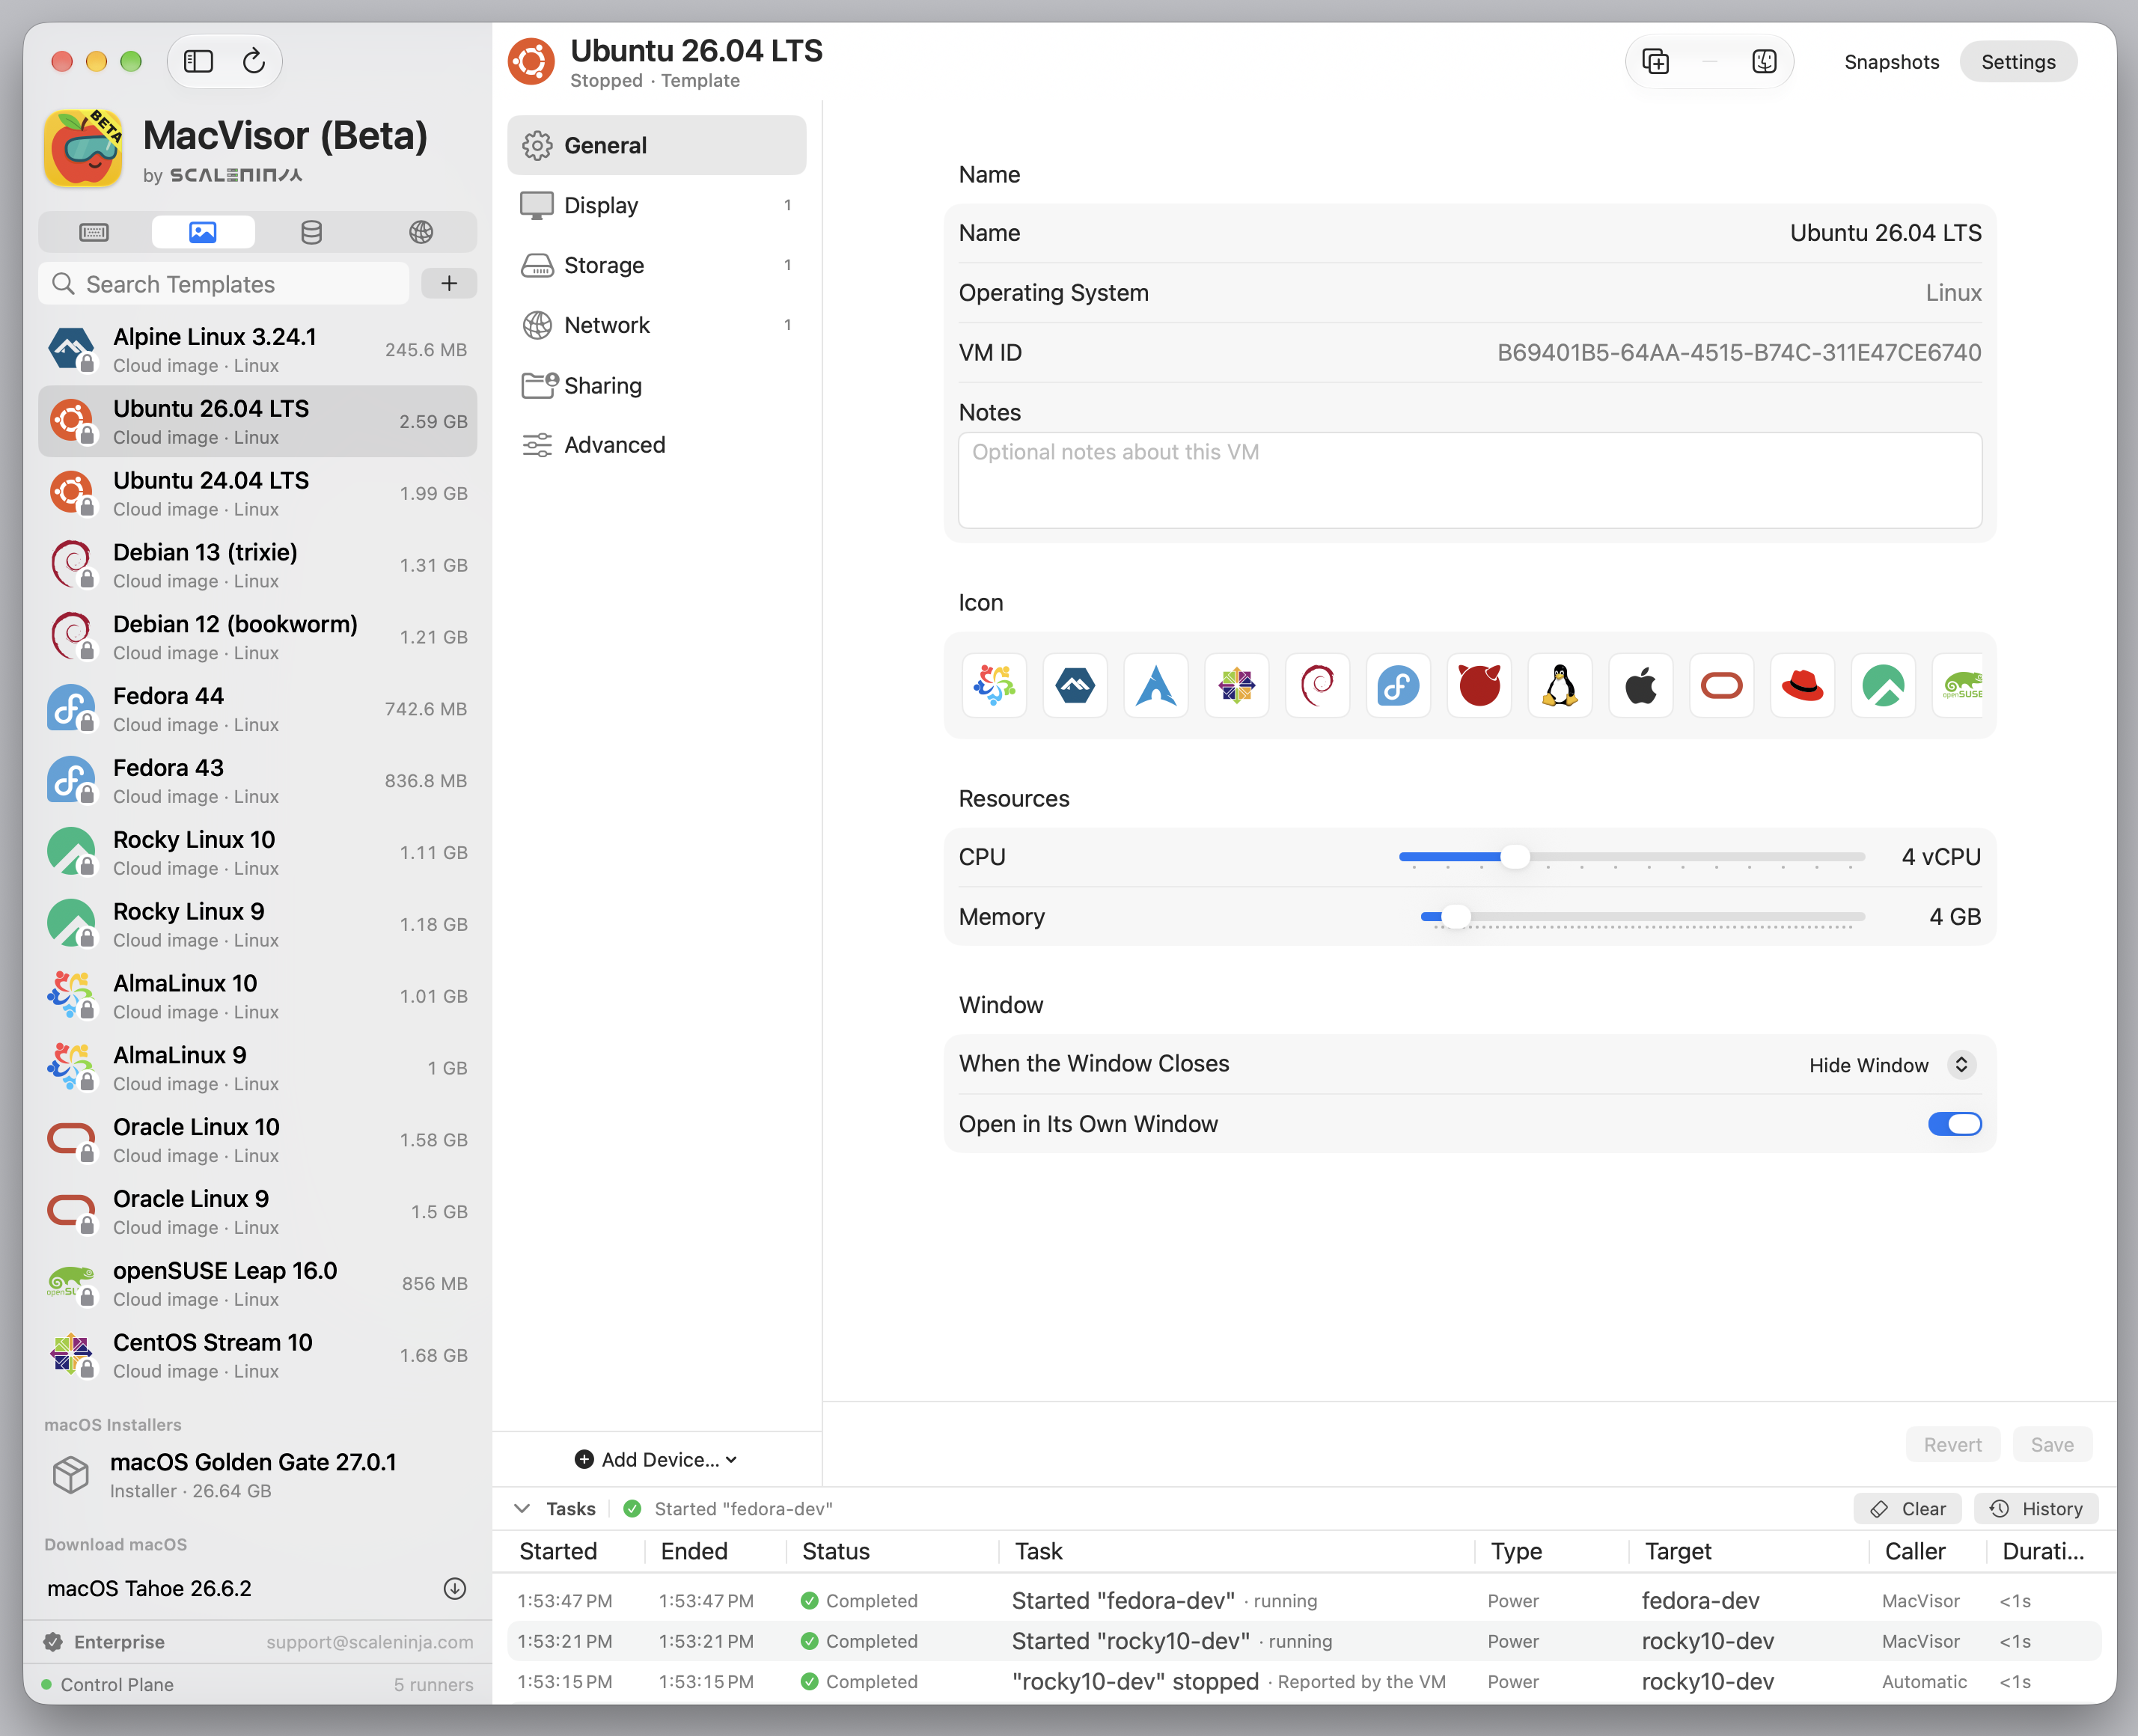This screenshot has width=2138, height=1736.
Task: Click the refresh icon in the title bar
Action: pyautogui.click(x=254, y=62)
